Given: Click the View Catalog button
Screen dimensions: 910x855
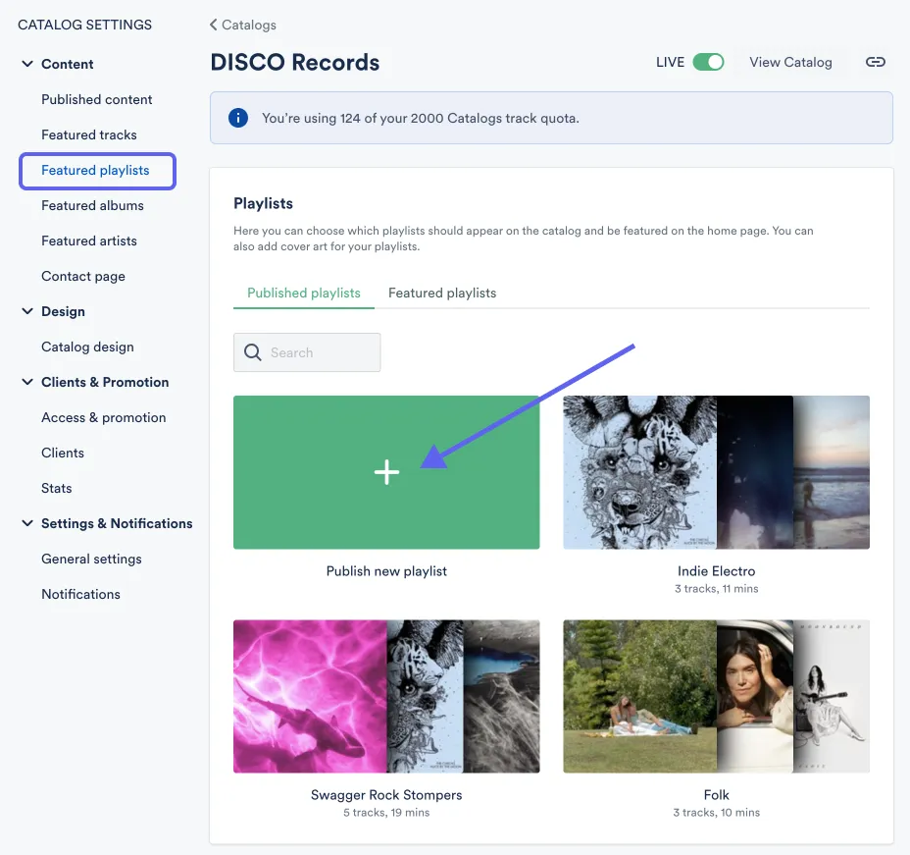Looking at the screenshot, I should tap(790, 61).
